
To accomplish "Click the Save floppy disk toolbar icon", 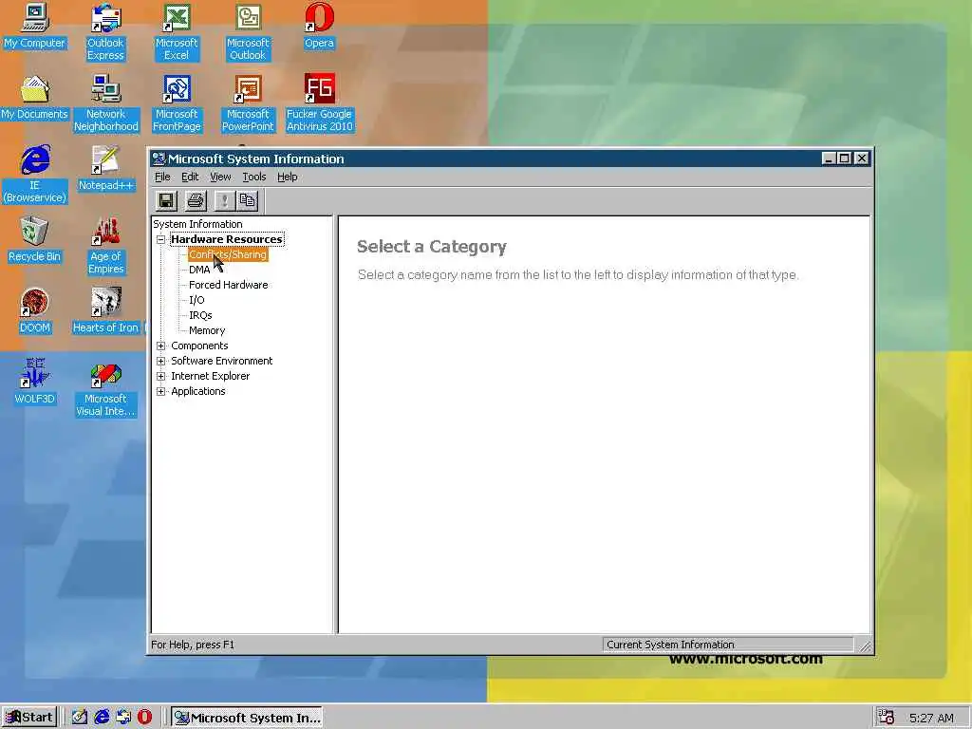I will 166,200.
